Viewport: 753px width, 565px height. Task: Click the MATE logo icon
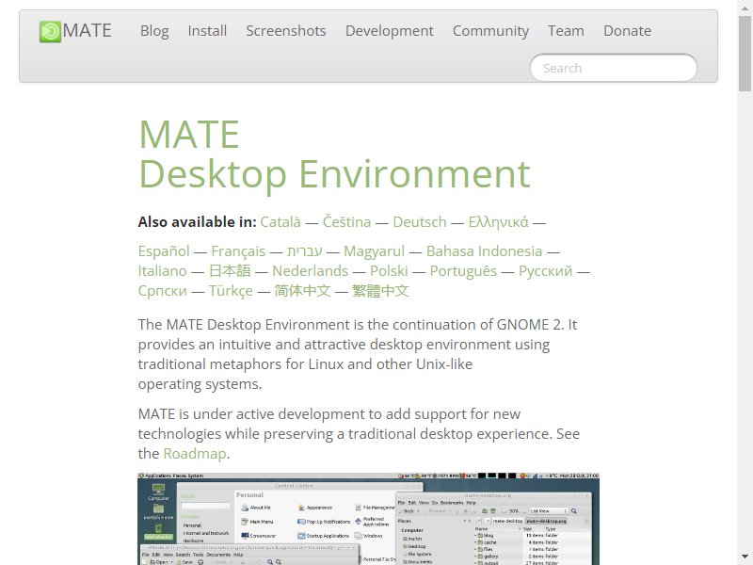click(50, 32)
